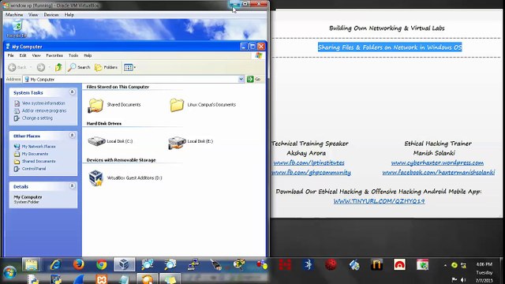Open Linux Campus's Documents folder
This screenshot has height=284, width=505.
[177, 105]
